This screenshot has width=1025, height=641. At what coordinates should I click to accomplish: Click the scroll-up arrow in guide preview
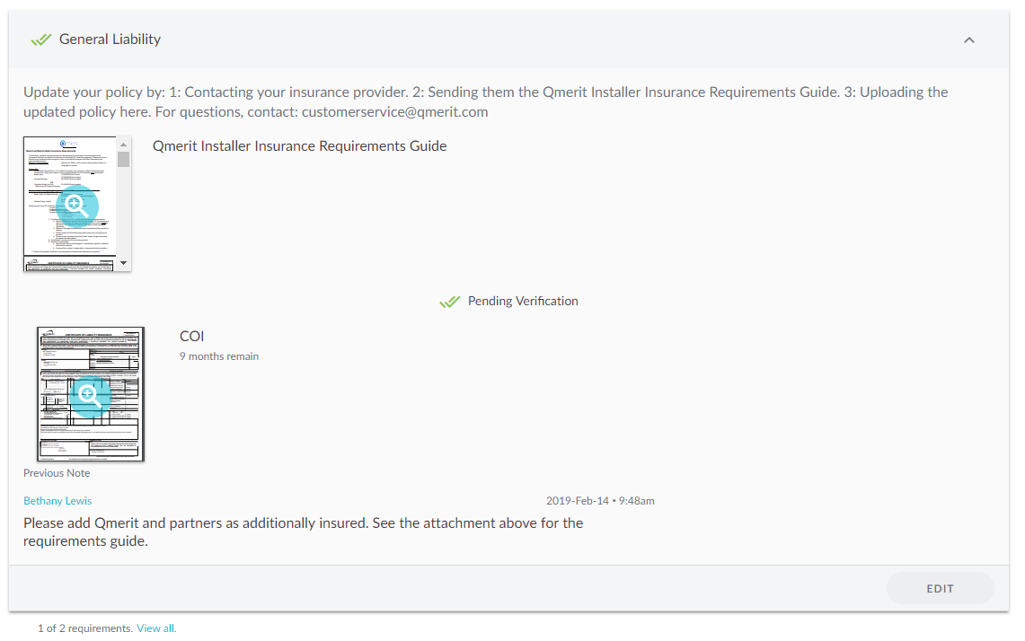(124, 145)
